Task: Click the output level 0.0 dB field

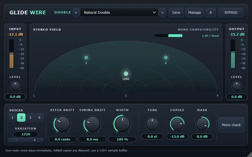Action: (237, 97)
